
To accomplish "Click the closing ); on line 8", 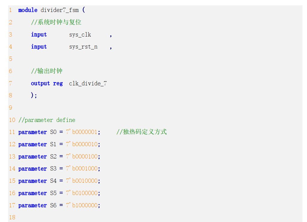I will tap(34, 96).
